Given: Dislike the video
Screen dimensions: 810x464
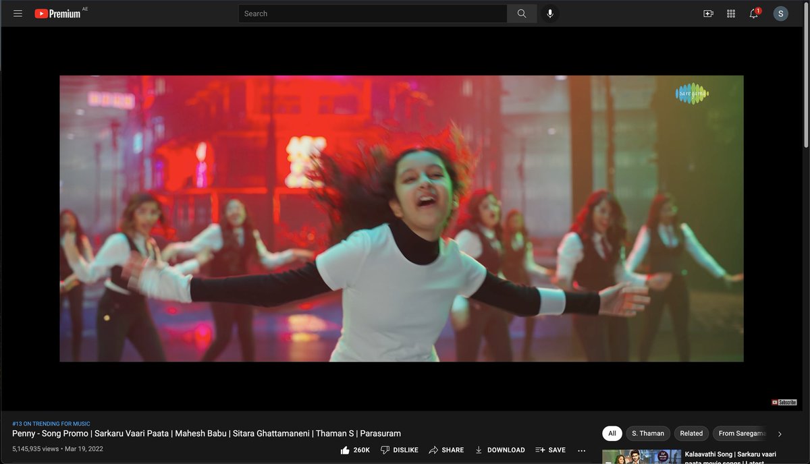Looking at the screenshot, I should coord(399,450).
